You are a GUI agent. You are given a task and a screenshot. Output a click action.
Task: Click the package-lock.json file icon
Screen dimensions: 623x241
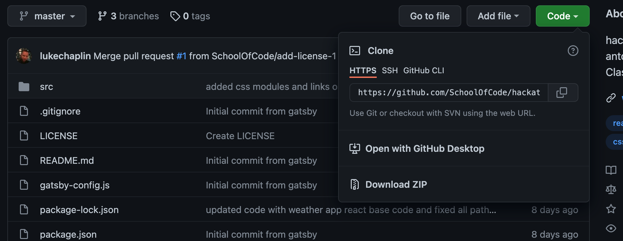(24, 210)
